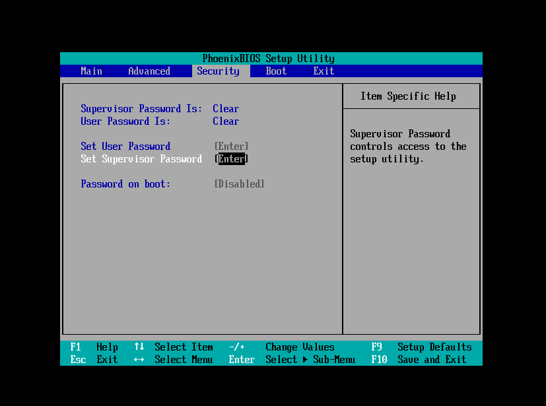
Task: Click highlighted [Enter] for Set Supervisor Password
Action: point(231,159)
